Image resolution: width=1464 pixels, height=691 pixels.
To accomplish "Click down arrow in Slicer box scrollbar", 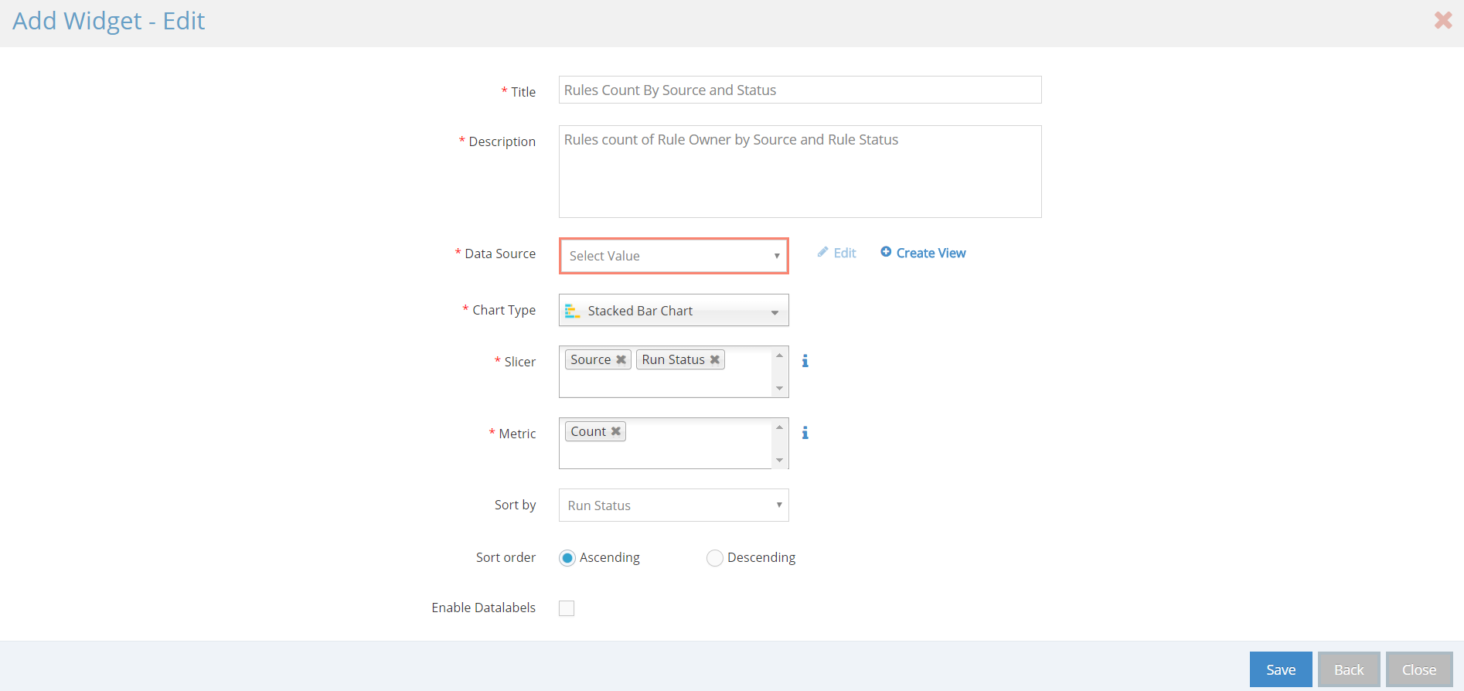I will [x=779, y=388].
